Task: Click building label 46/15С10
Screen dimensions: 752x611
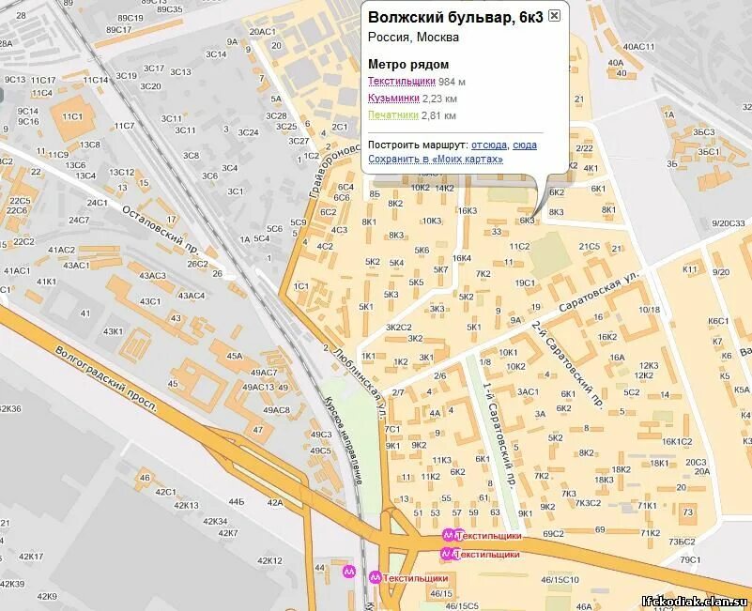Action: click(560, 579)
